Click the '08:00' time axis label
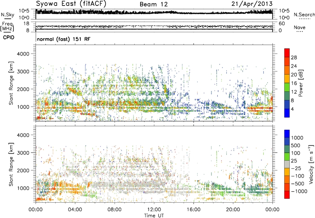The width and height of the screenshot is (315, 218). click(115, 210)
